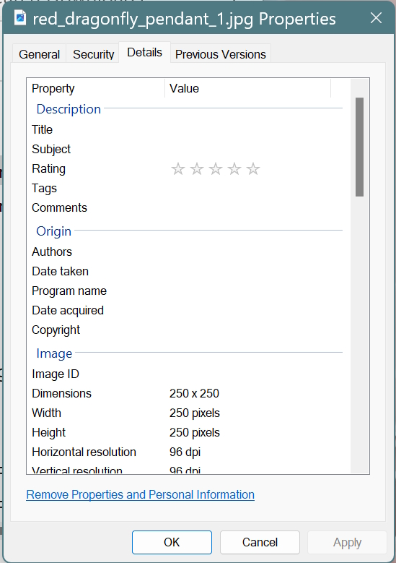
Task: Set rating to two stars
Action: tap(197, 169)
